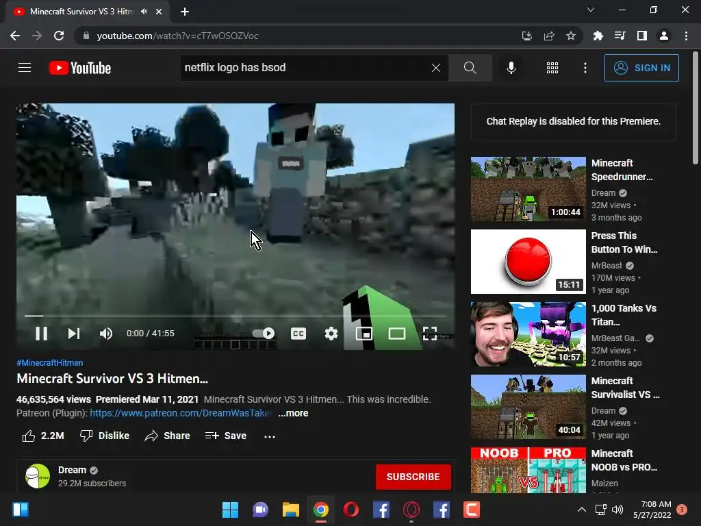The image size is (701, 526).
Task: Open more actions ellipsis below video
Action: 270,436
